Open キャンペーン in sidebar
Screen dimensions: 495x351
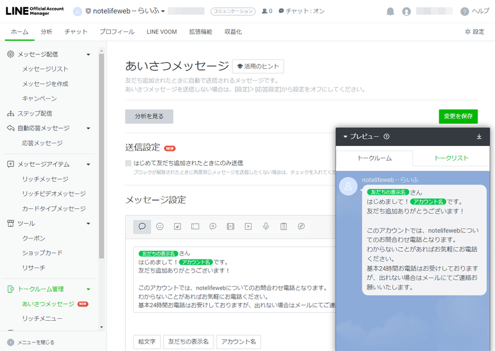(x=40, y=99)
